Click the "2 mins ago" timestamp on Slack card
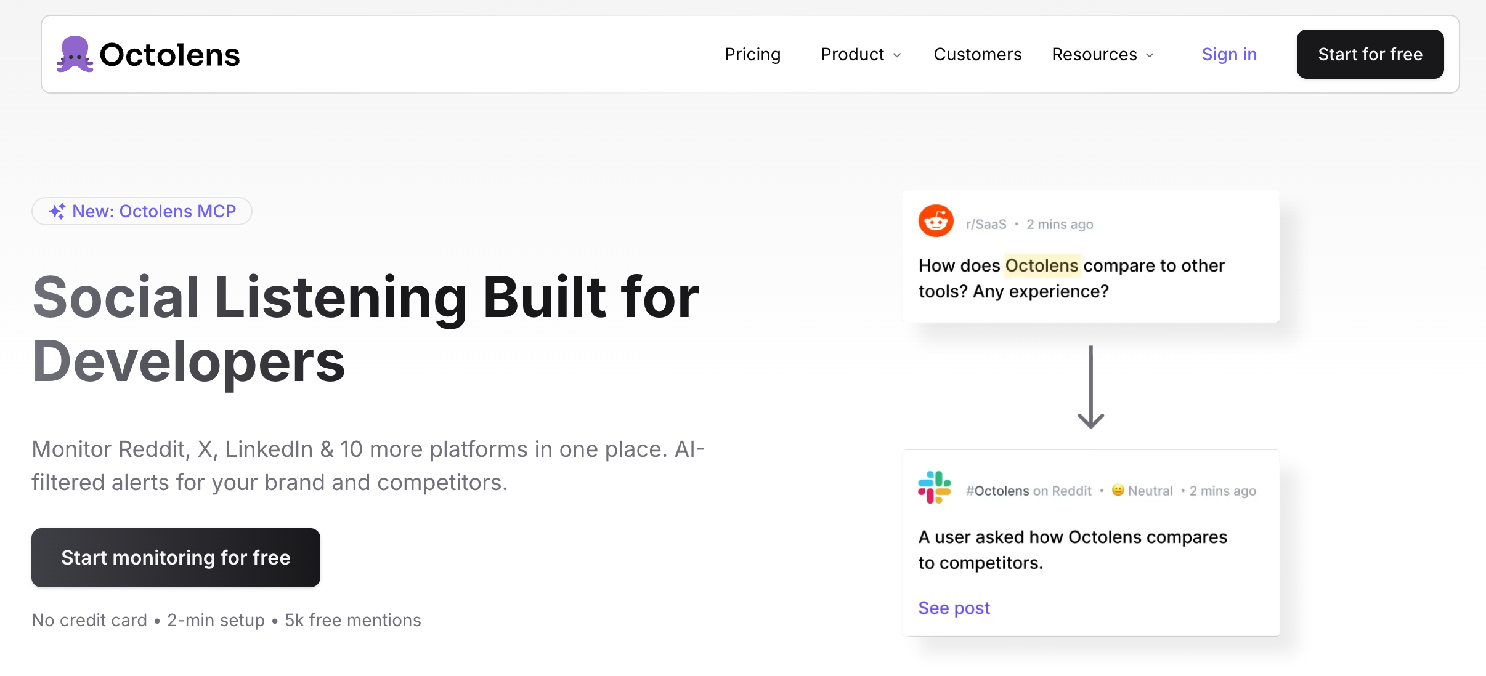This screenshot has width=1486, height=676. click(1223, 491)
